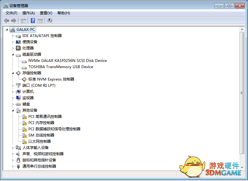Select the SM 总线控制器 text label
Viewport: 248px width, 181px height.
(41, 135)
